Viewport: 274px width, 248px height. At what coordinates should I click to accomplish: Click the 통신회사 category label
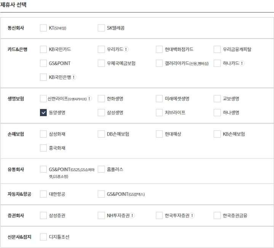click(16, 28)
